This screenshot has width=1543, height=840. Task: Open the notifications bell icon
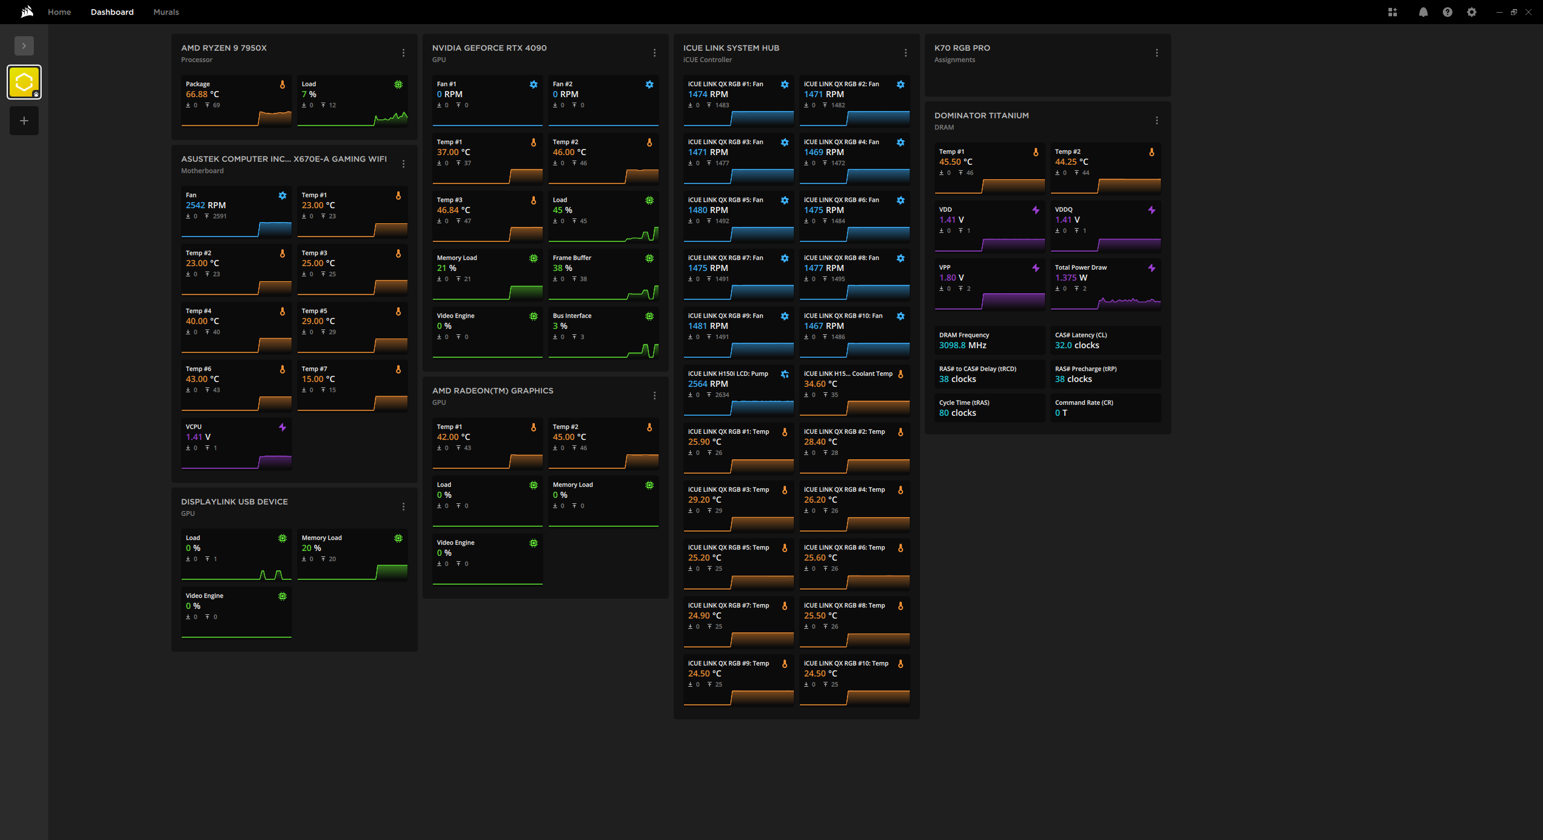pos(1423,12)
